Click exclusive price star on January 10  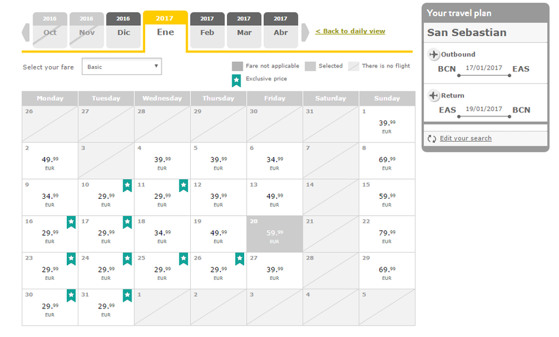point(127,185)
